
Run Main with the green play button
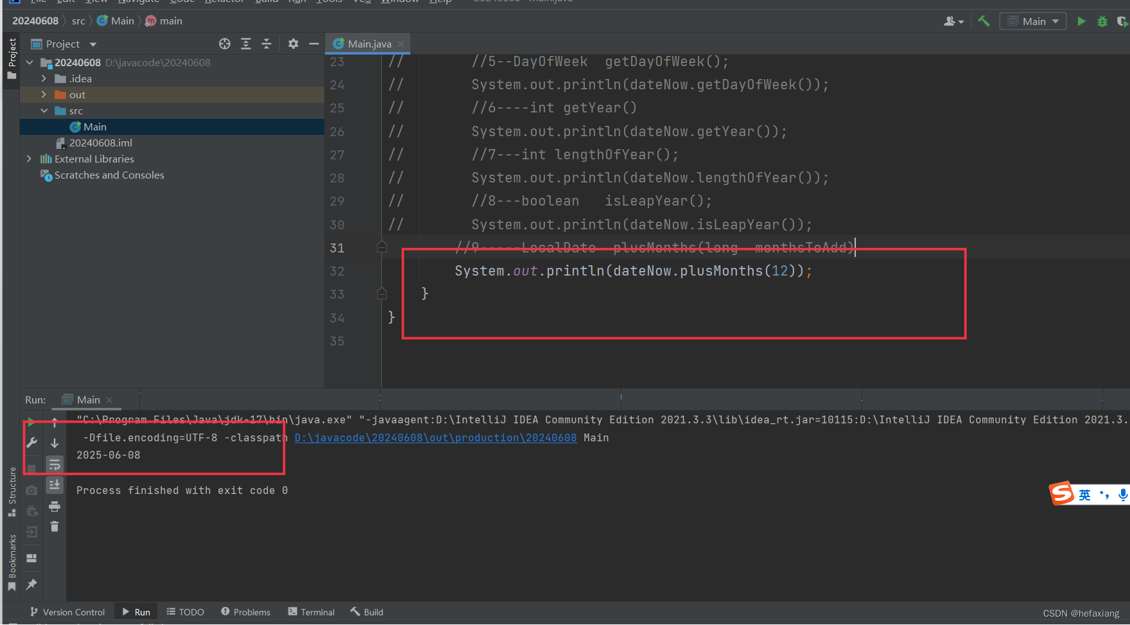click(1081, 21)
